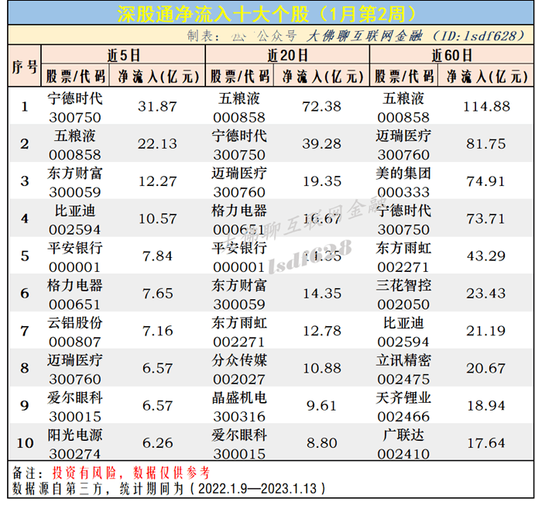Click 立讯精密 002475 stock cell
This screenshot has height=509, width=542.
coord(403,368)
